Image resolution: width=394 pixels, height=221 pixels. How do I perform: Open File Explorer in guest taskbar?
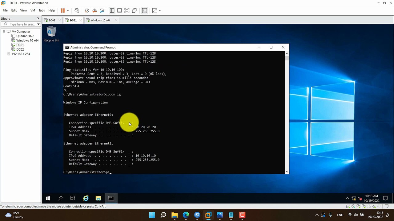pos(98,198)
